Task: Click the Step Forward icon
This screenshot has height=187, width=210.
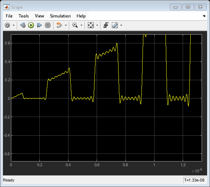Action: click(x=39, y=25)
